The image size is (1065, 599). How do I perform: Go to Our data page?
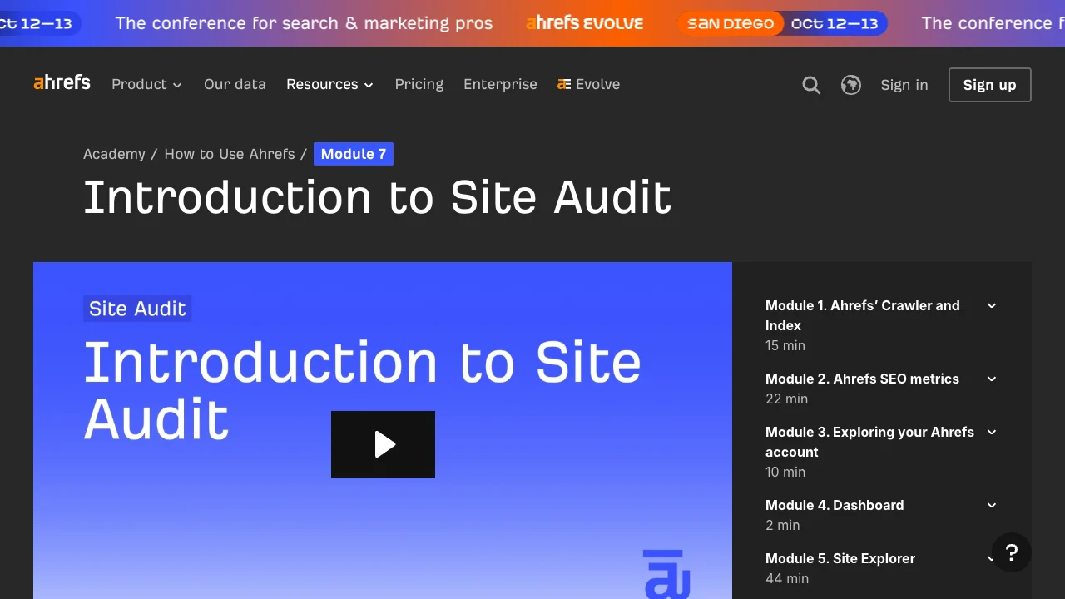235,84
